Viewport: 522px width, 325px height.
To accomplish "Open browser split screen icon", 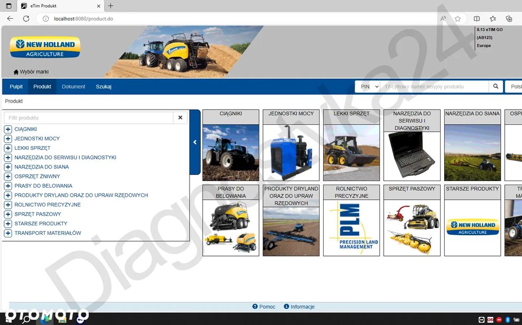I will point(477,19).
